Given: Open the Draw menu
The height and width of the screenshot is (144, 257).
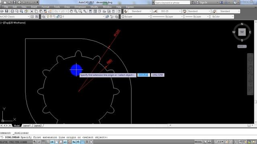Looking at the screenshot, I should click(x=67, y=7).
